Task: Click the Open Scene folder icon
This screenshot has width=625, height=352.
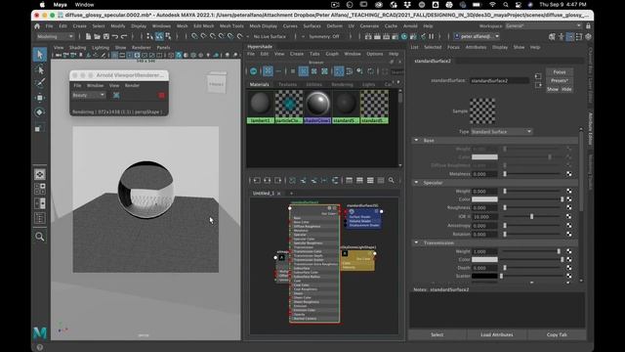Action: point(97,36)
